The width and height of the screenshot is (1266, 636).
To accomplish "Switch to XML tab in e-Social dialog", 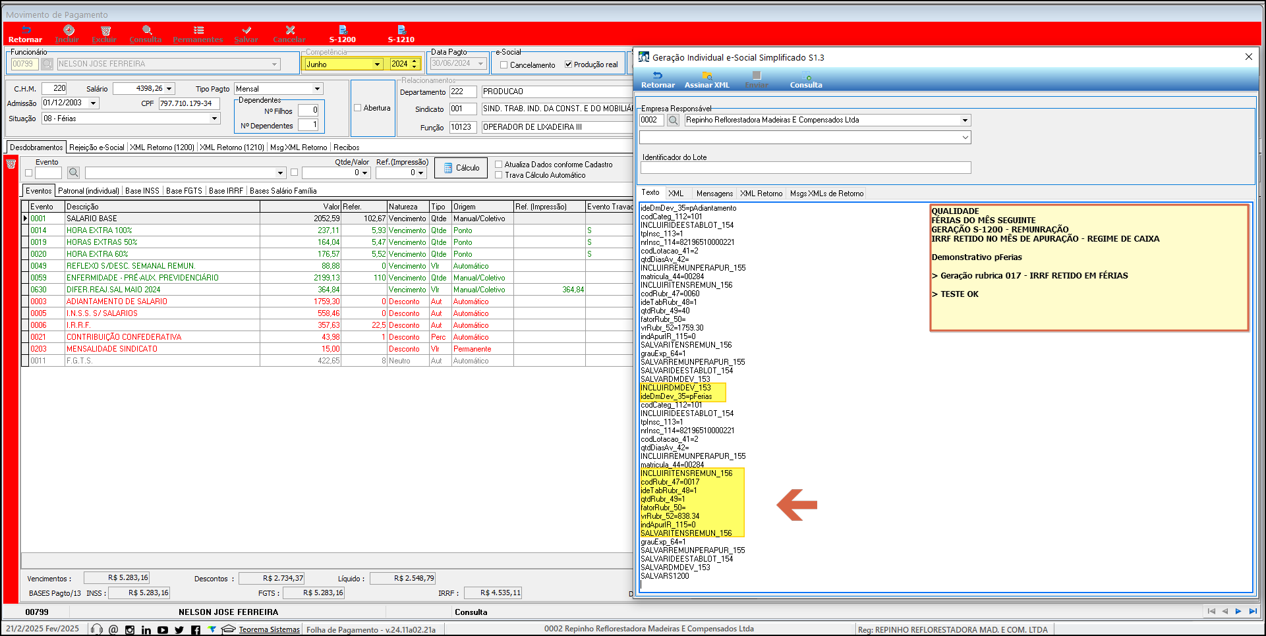I will click(676, 194).
